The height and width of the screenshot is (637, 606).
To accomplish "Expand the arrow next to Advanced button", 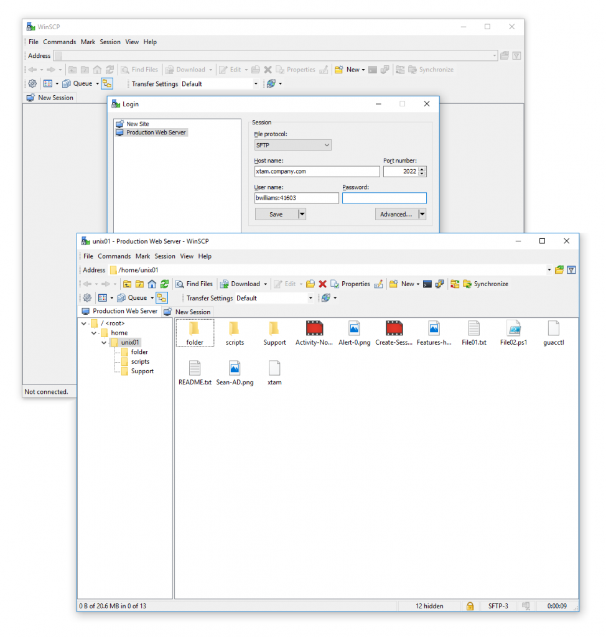I will 422,214.
